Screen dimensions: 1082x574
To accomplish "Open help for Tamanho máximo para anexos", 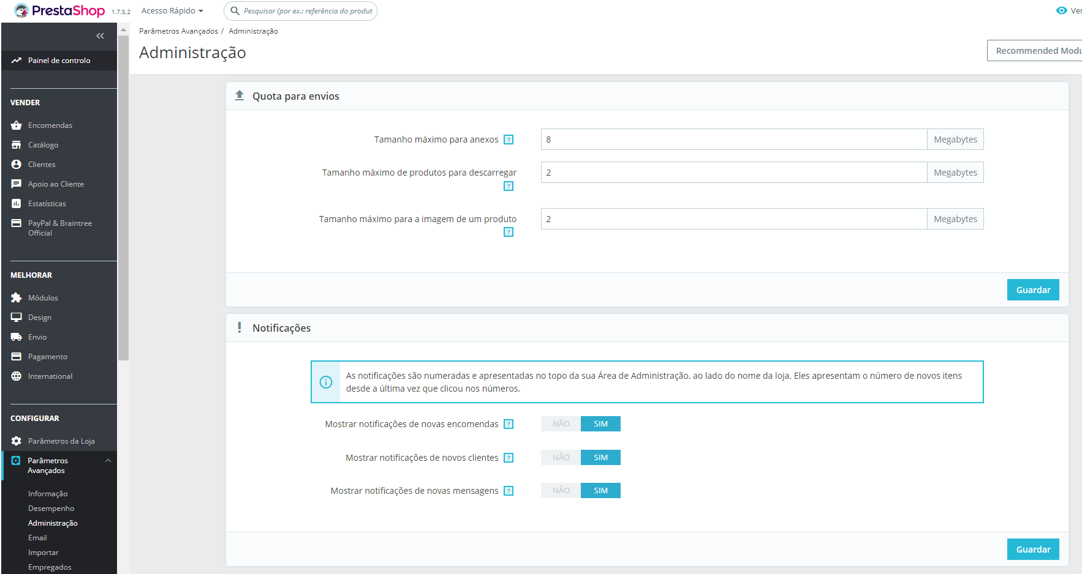I will tap(509, 140).
